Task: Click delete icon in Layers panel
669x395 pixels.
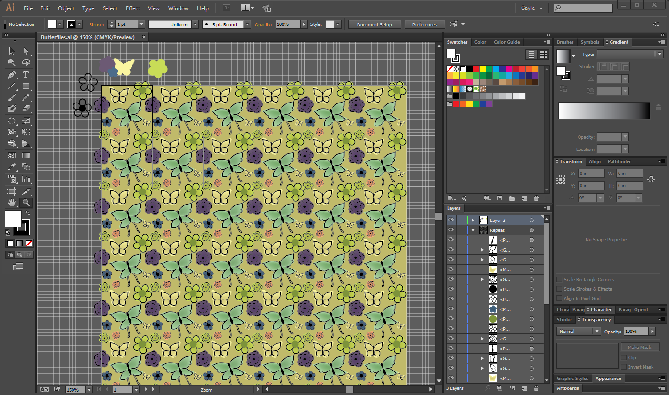Action: click(536, 388)
